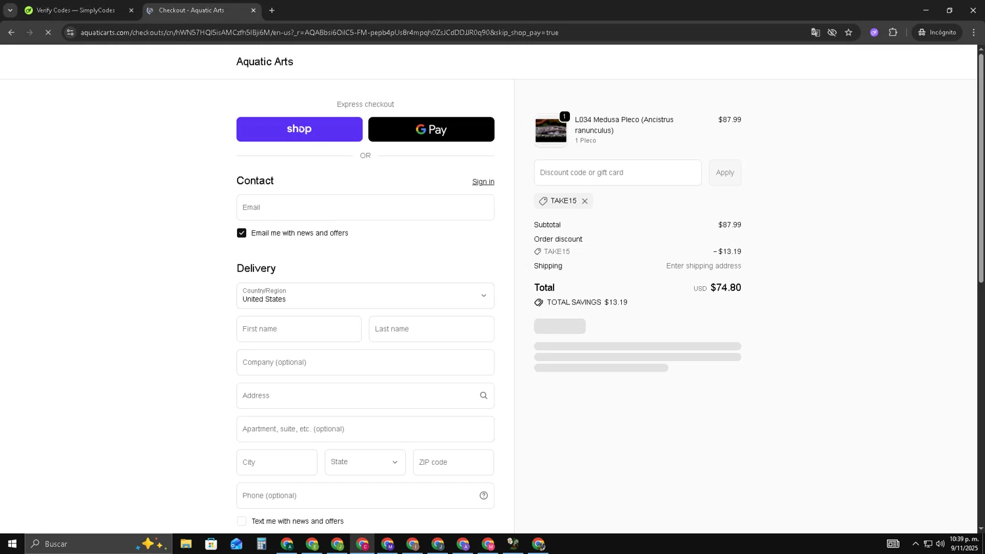Bookmark this page with the star icon

pos(848,32)
